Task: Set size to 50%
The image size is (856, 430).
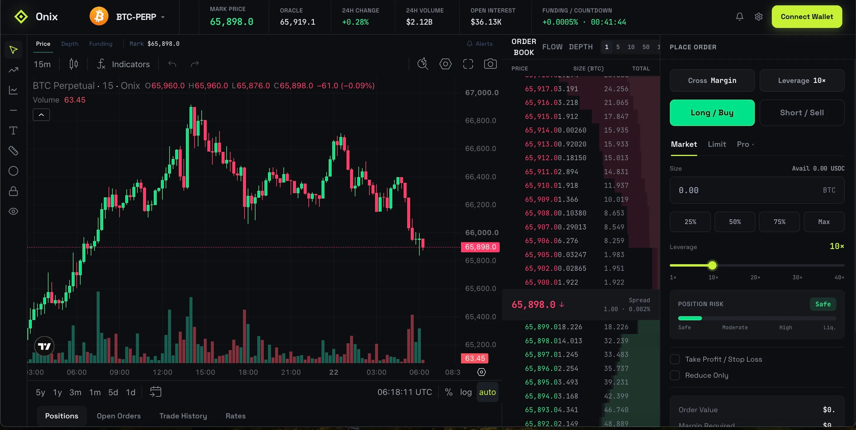Action: coord(735,222)
